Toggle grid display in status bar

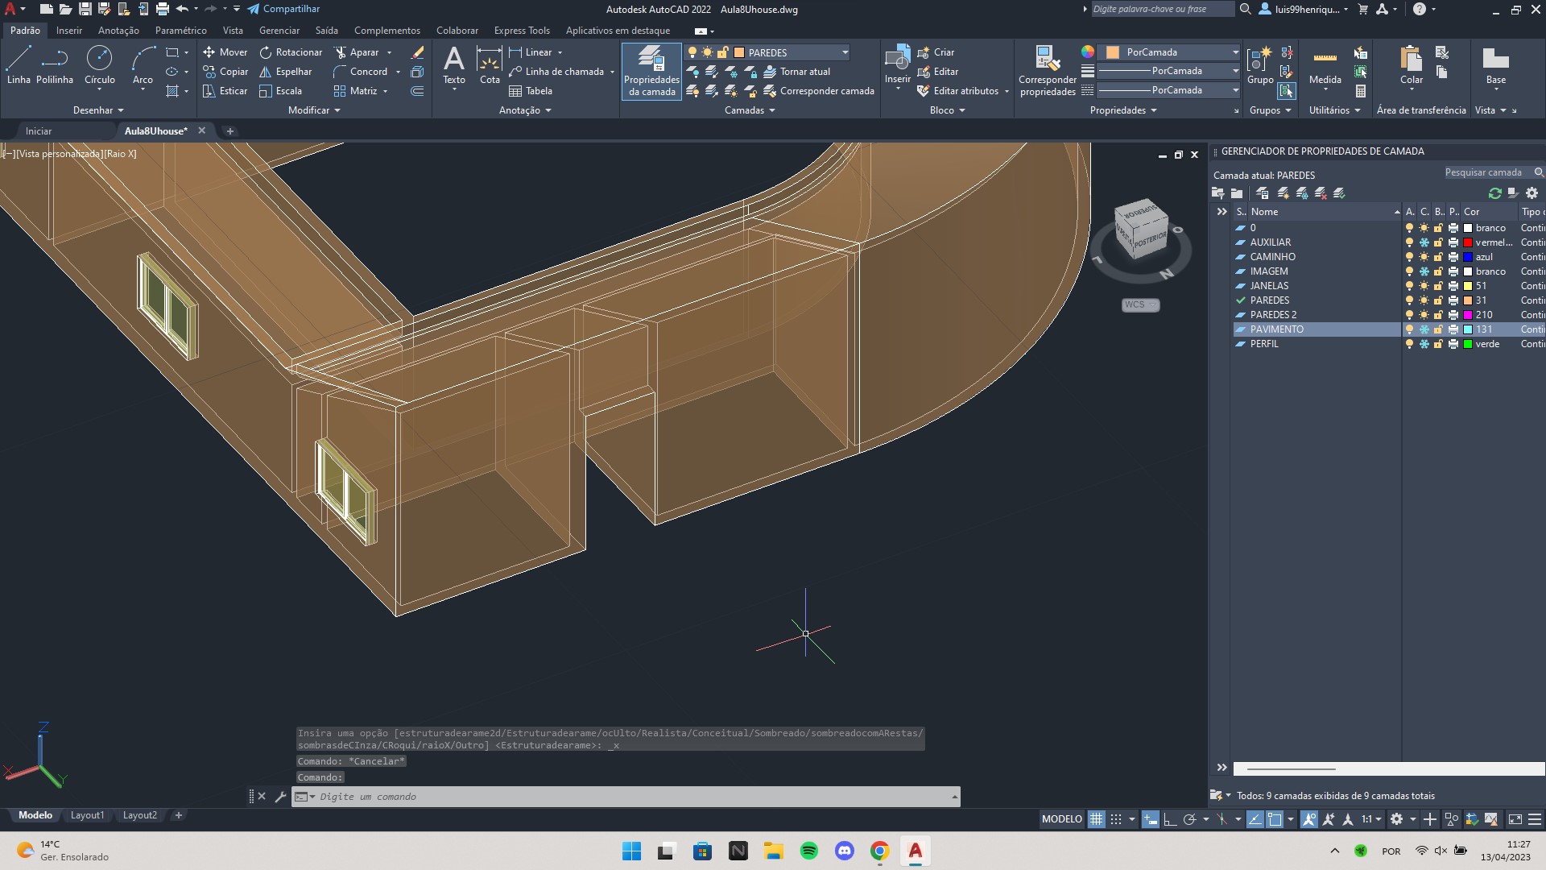(x=1097, y=819)
